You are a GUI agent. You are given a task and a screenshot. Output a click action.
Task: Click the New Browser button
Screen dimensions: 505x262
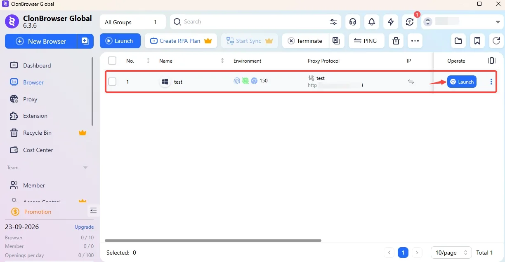click(41, 41)
